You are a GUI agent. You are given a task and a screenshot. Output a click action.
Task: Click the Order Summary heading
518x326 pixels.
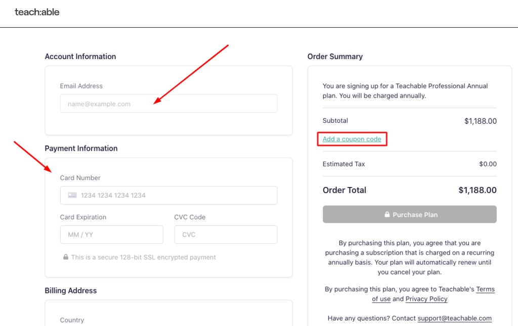(335, 57)
